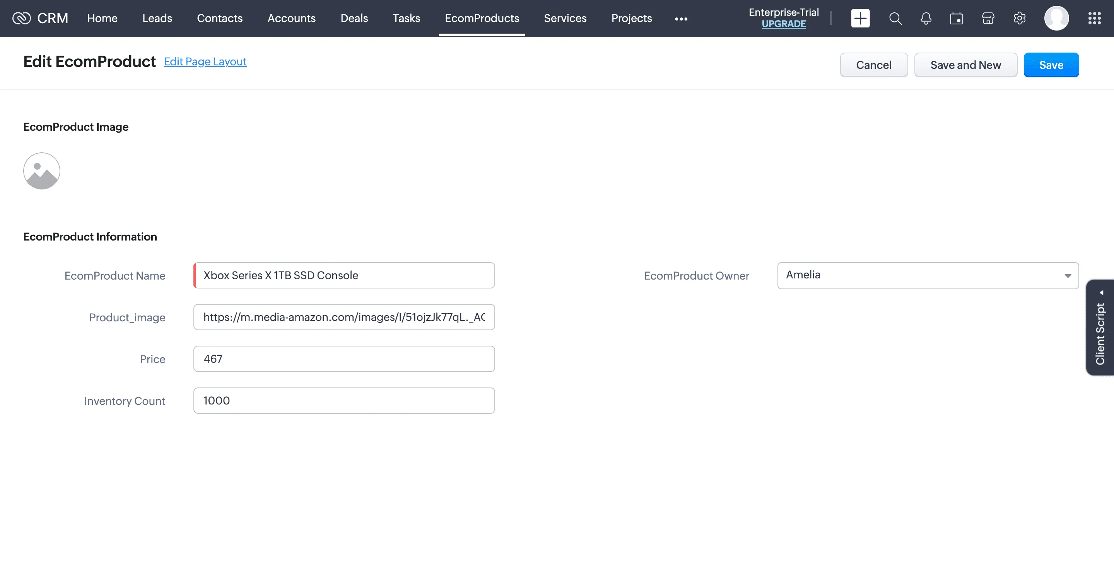Select the EcomProducts tab
Viewport: 1114px width, 587px height.
482,18
